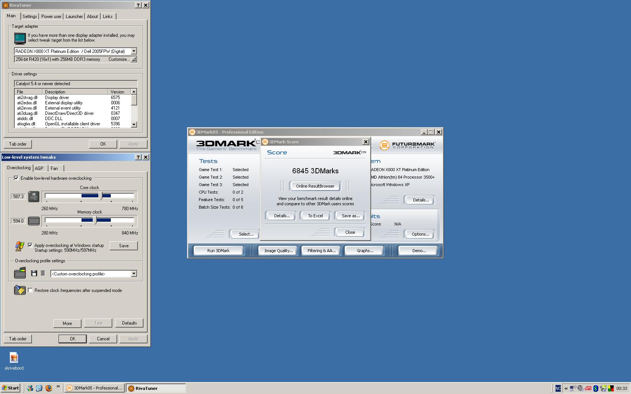Click the memory clock value field 594.0
Screen dimensions: 631x394
18,221
